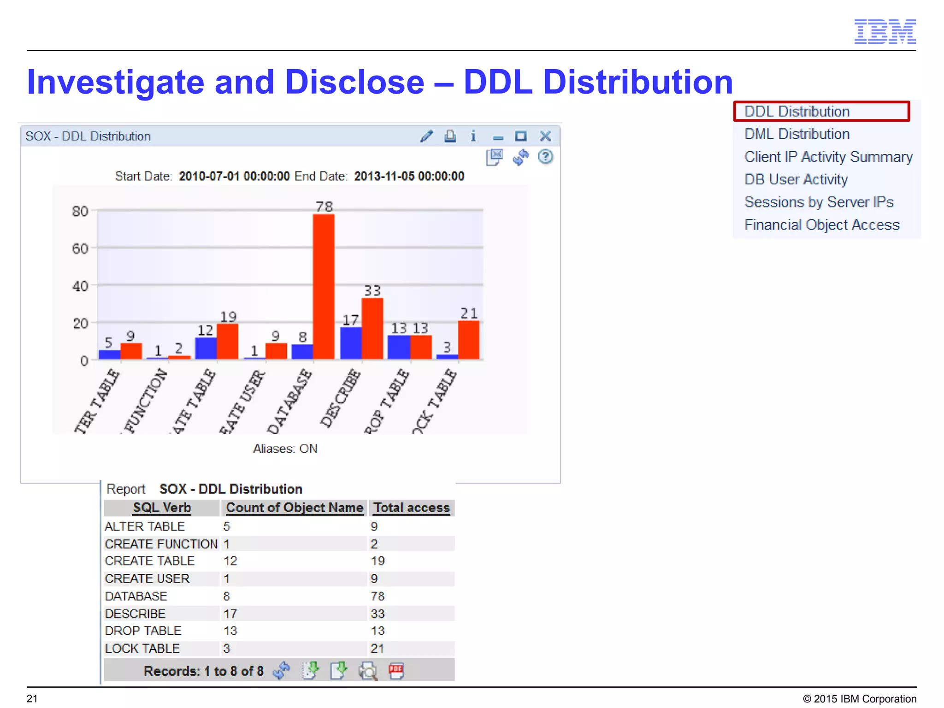Click the DROP TABLE row label
The height and width of the screenshot is (708, 944).
(x=143, y=631)
